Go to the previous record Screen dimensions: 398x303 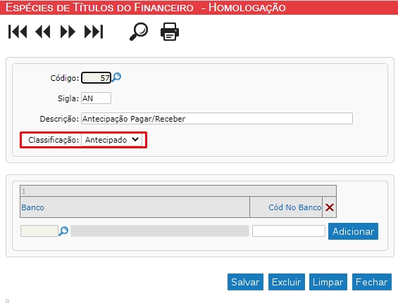(x=43, y=32)
